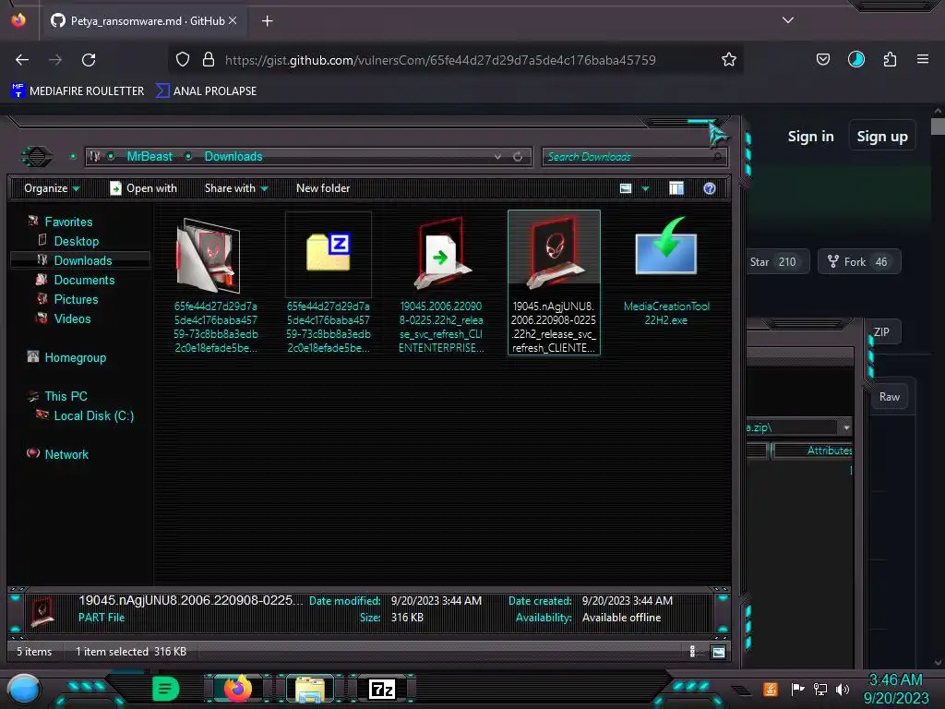
Task: Open the list all tabs chevron
Action: pyautogui.click(x=788, y=20)
